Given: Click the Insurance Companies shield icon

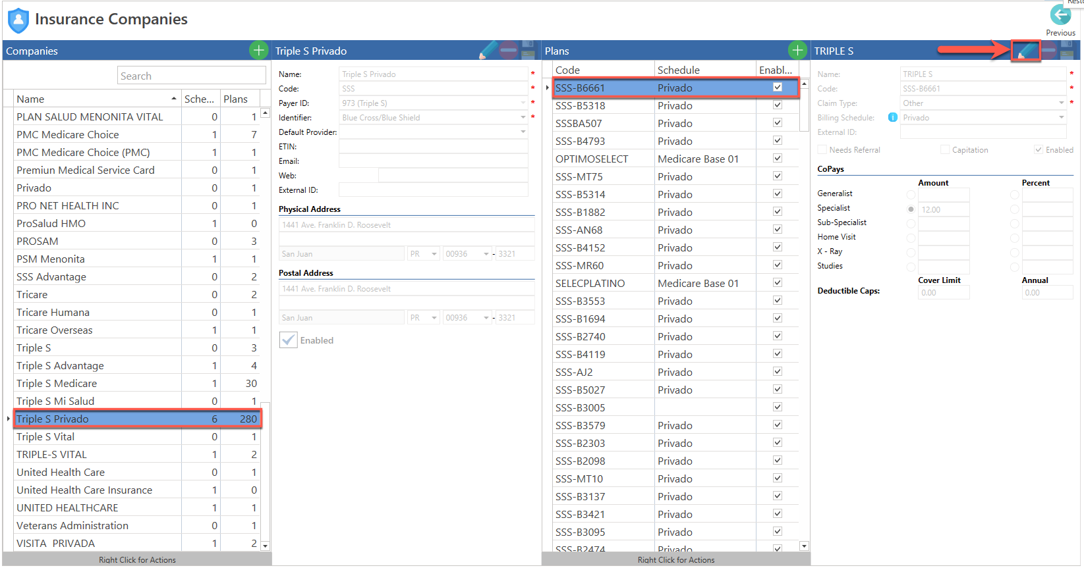Looking at the screenshot, I should click(x=18, y=20).
